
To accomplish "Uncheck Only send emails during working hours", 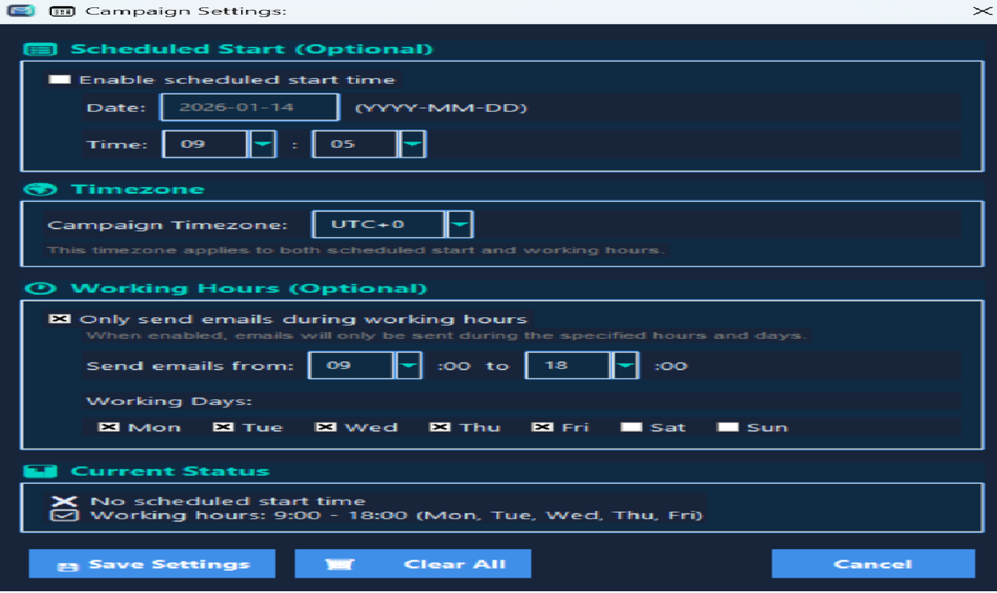I will click(60, 319).
